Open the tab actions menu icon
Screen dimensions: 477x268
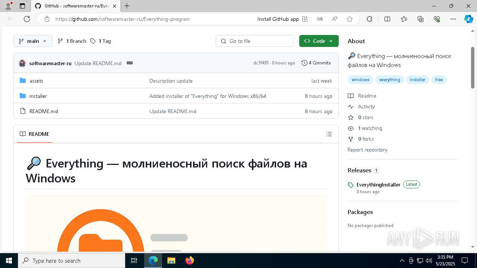click(x=22, y=6)
